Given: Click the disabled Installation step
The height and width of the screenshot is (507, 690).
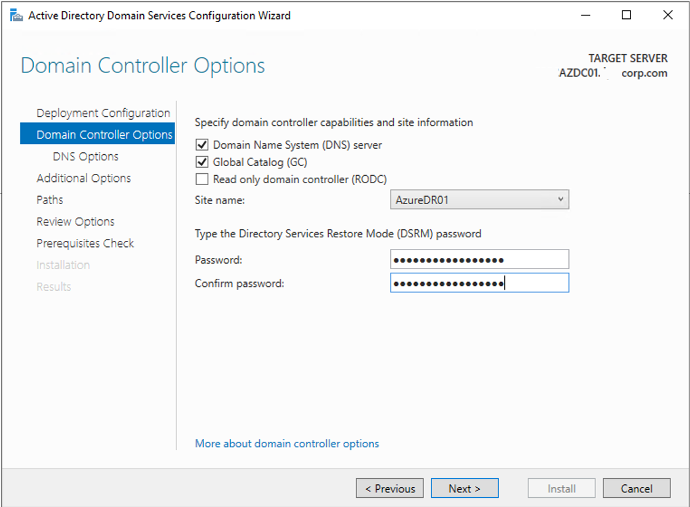Looking at the screenshot, I should point(63,265).
